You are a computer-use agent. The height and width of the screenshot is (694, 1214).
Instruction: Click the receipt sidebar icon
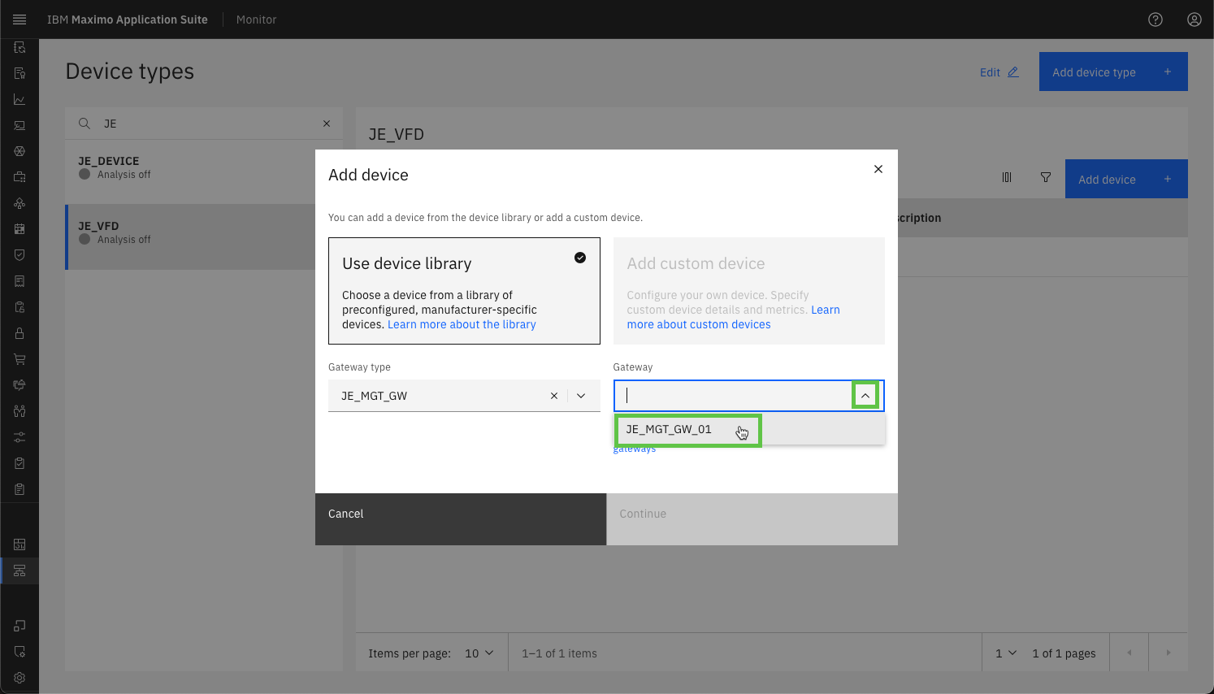20,281
